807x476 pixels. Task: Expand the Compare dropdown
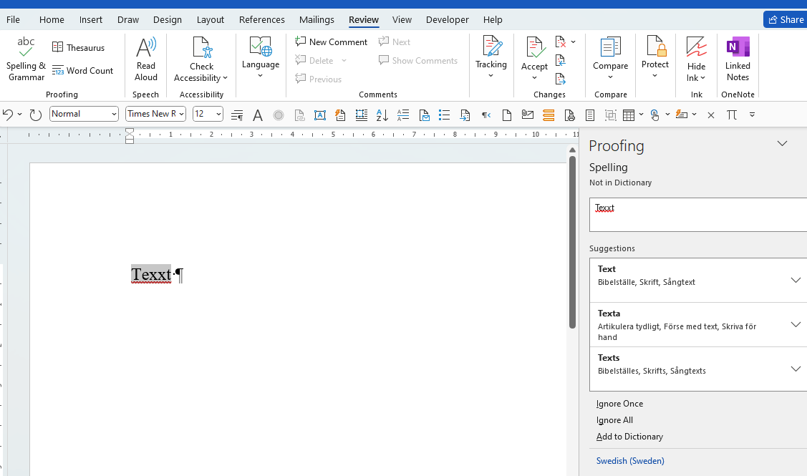point(610,77)
